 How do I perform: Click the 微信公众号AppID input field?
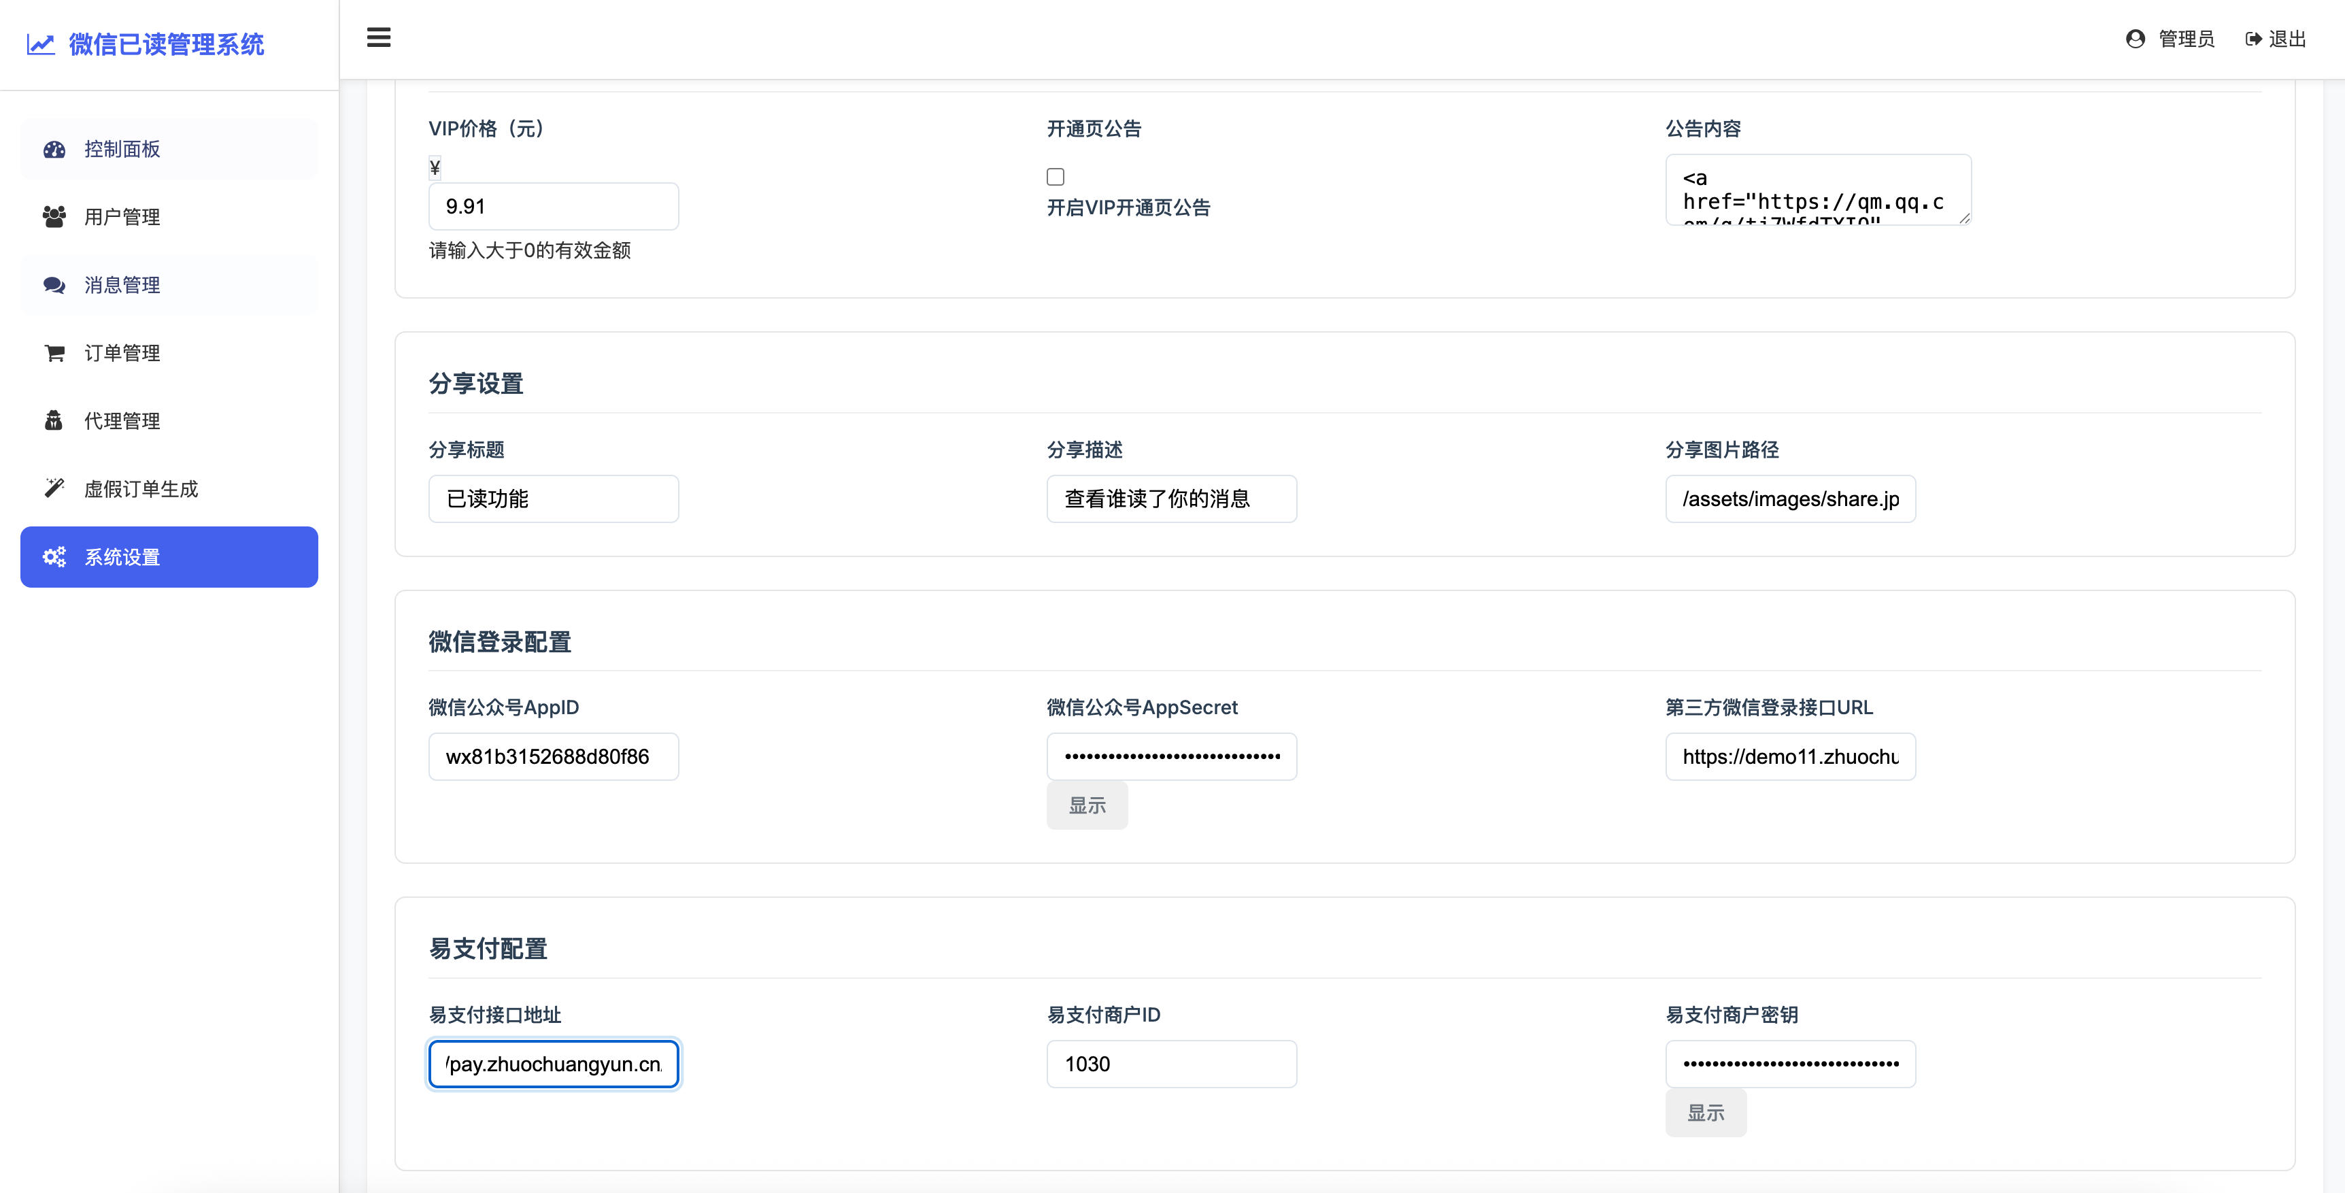(554, 757)
